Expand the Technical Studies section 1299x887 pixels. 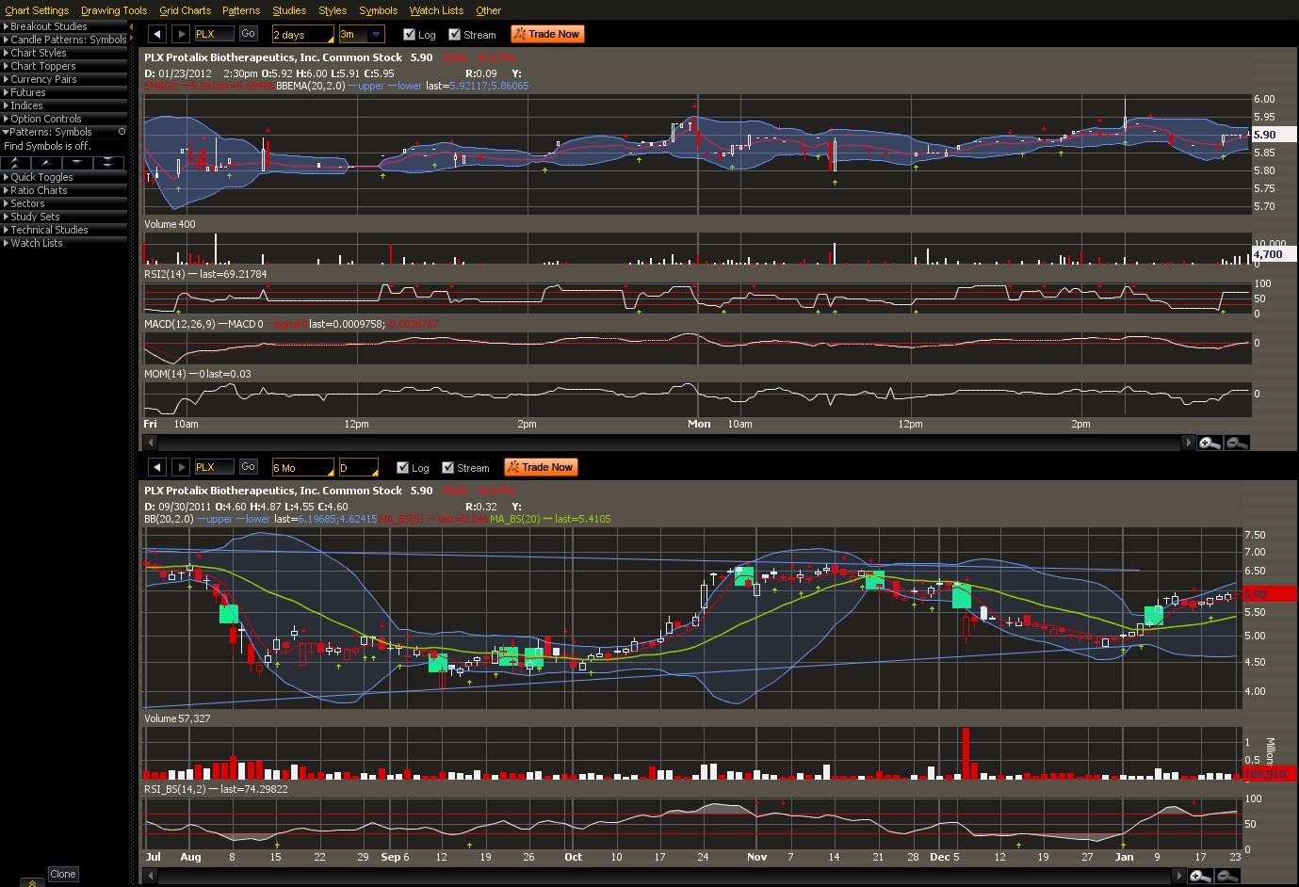click(x=49, y=230)
